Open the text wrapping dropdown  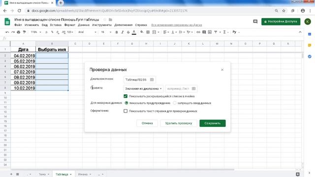click(x=182, y=32)
